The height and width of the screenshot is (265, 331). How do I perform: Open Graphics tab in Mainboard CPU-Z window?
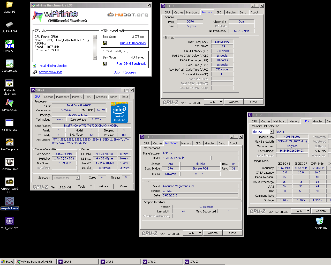click(210, 143)
